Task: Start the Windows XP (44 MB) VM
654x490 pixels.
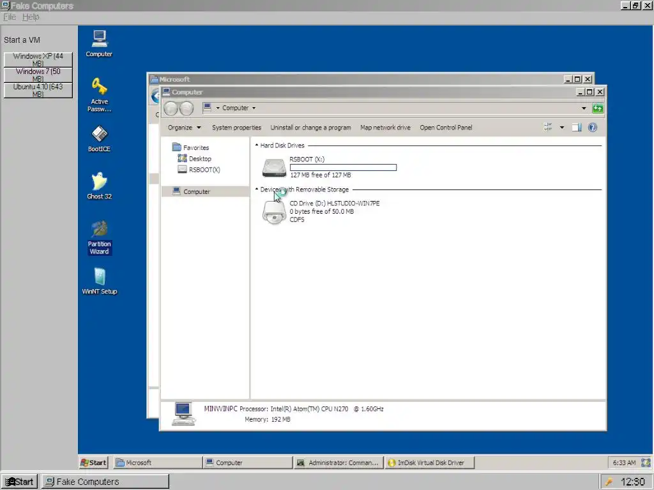Action: coord(38,59)
